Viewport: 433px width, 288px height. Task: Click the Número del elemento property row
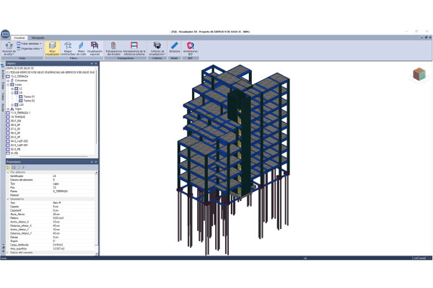[x=51, y=180]
